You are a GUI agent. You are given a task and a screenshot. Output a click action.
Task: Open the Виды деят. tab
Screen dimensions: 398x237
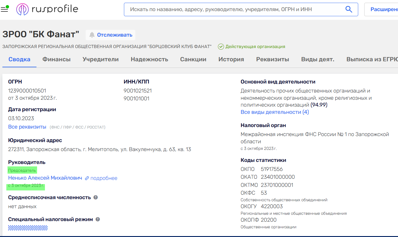click(x=317, y=59)
